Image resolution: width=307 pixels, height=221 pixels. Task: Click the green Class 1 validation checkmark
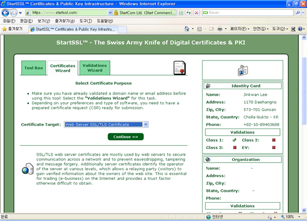pos(234,140)
